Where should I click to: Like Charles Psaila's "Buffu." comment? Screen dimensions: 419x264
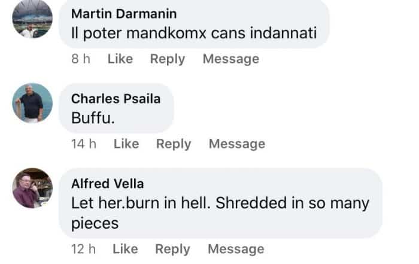(x=126, y=144)
